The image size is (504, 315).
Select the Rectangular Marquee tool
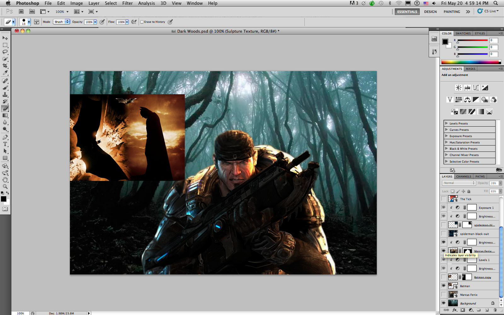tap(5, 45)
